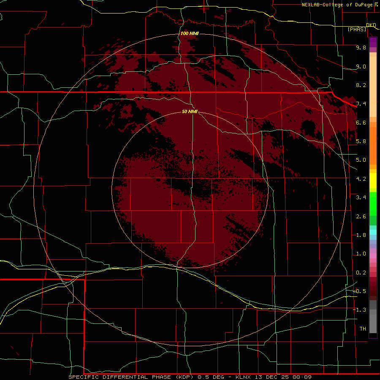Click the [PHAS] units label
This screenshot has height=380, width=380.
357,29
